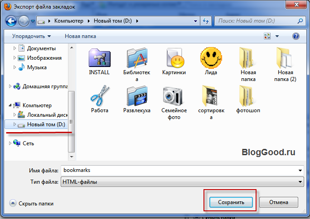Screen dimensions: 310x219
Task: Expand the Музыка tree node
Action: coord(15,67)
